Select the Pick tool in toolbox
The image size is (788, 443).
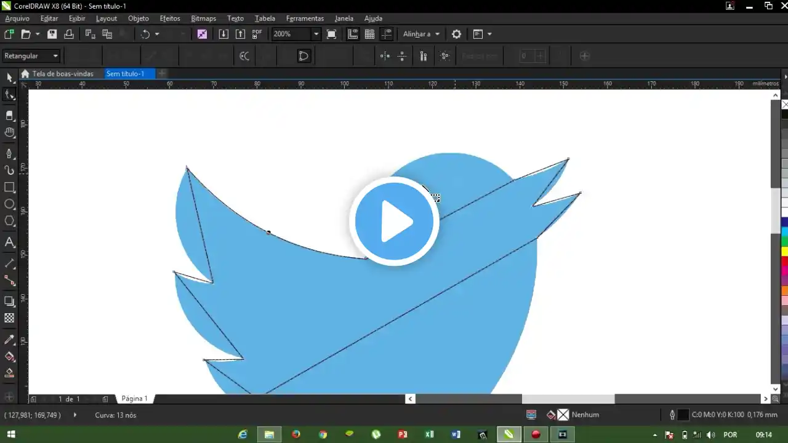[9, 78]
